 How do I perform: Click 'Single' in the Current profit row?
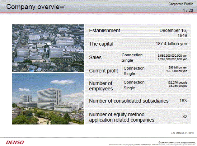tap(129, 74)
